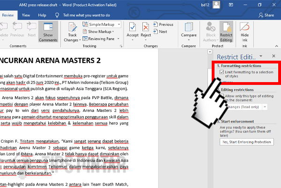Open Accept dropdown arrow

click(x=133, y=40)
